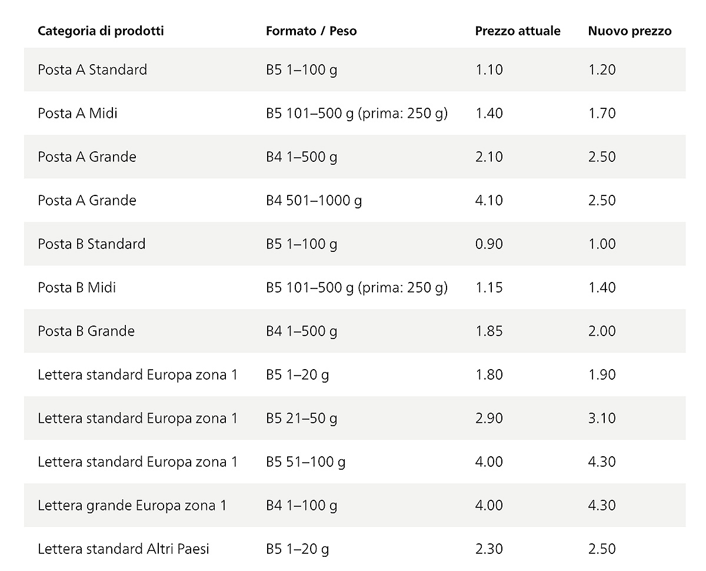Click the 'B5 21–50 g' format cell
The width and height of the screenshot is (706, 571).
click(x=301, y=419)
